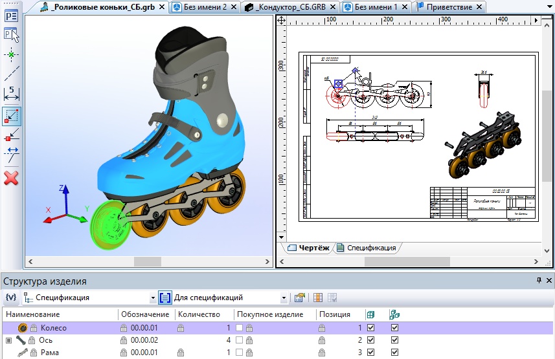Pin the Структура изделия panel
Screen dimensions: 555x359
pyautogui.click(x=539, y=281)
